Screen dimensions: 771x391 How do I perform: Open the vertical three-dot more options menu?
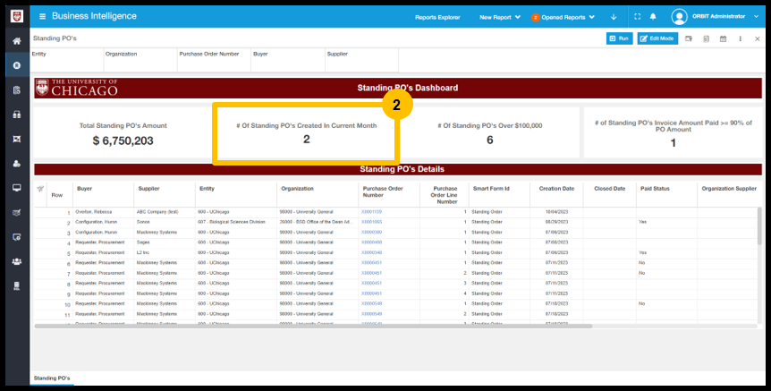click(x=740, y=38)
